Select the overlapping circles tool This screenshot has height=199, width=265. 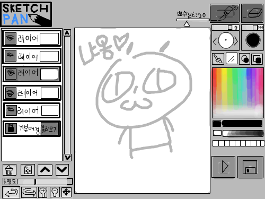(x=244, y=59)
